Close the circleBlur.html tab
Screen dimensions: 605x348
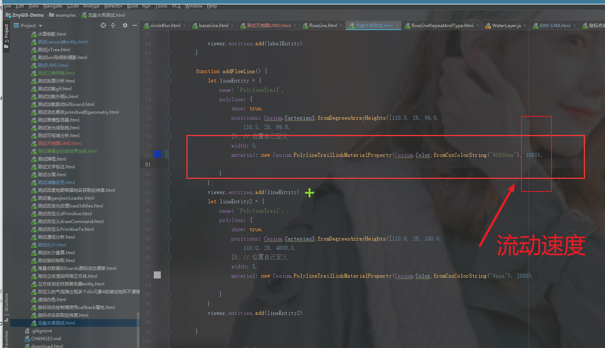pos(185,26)
